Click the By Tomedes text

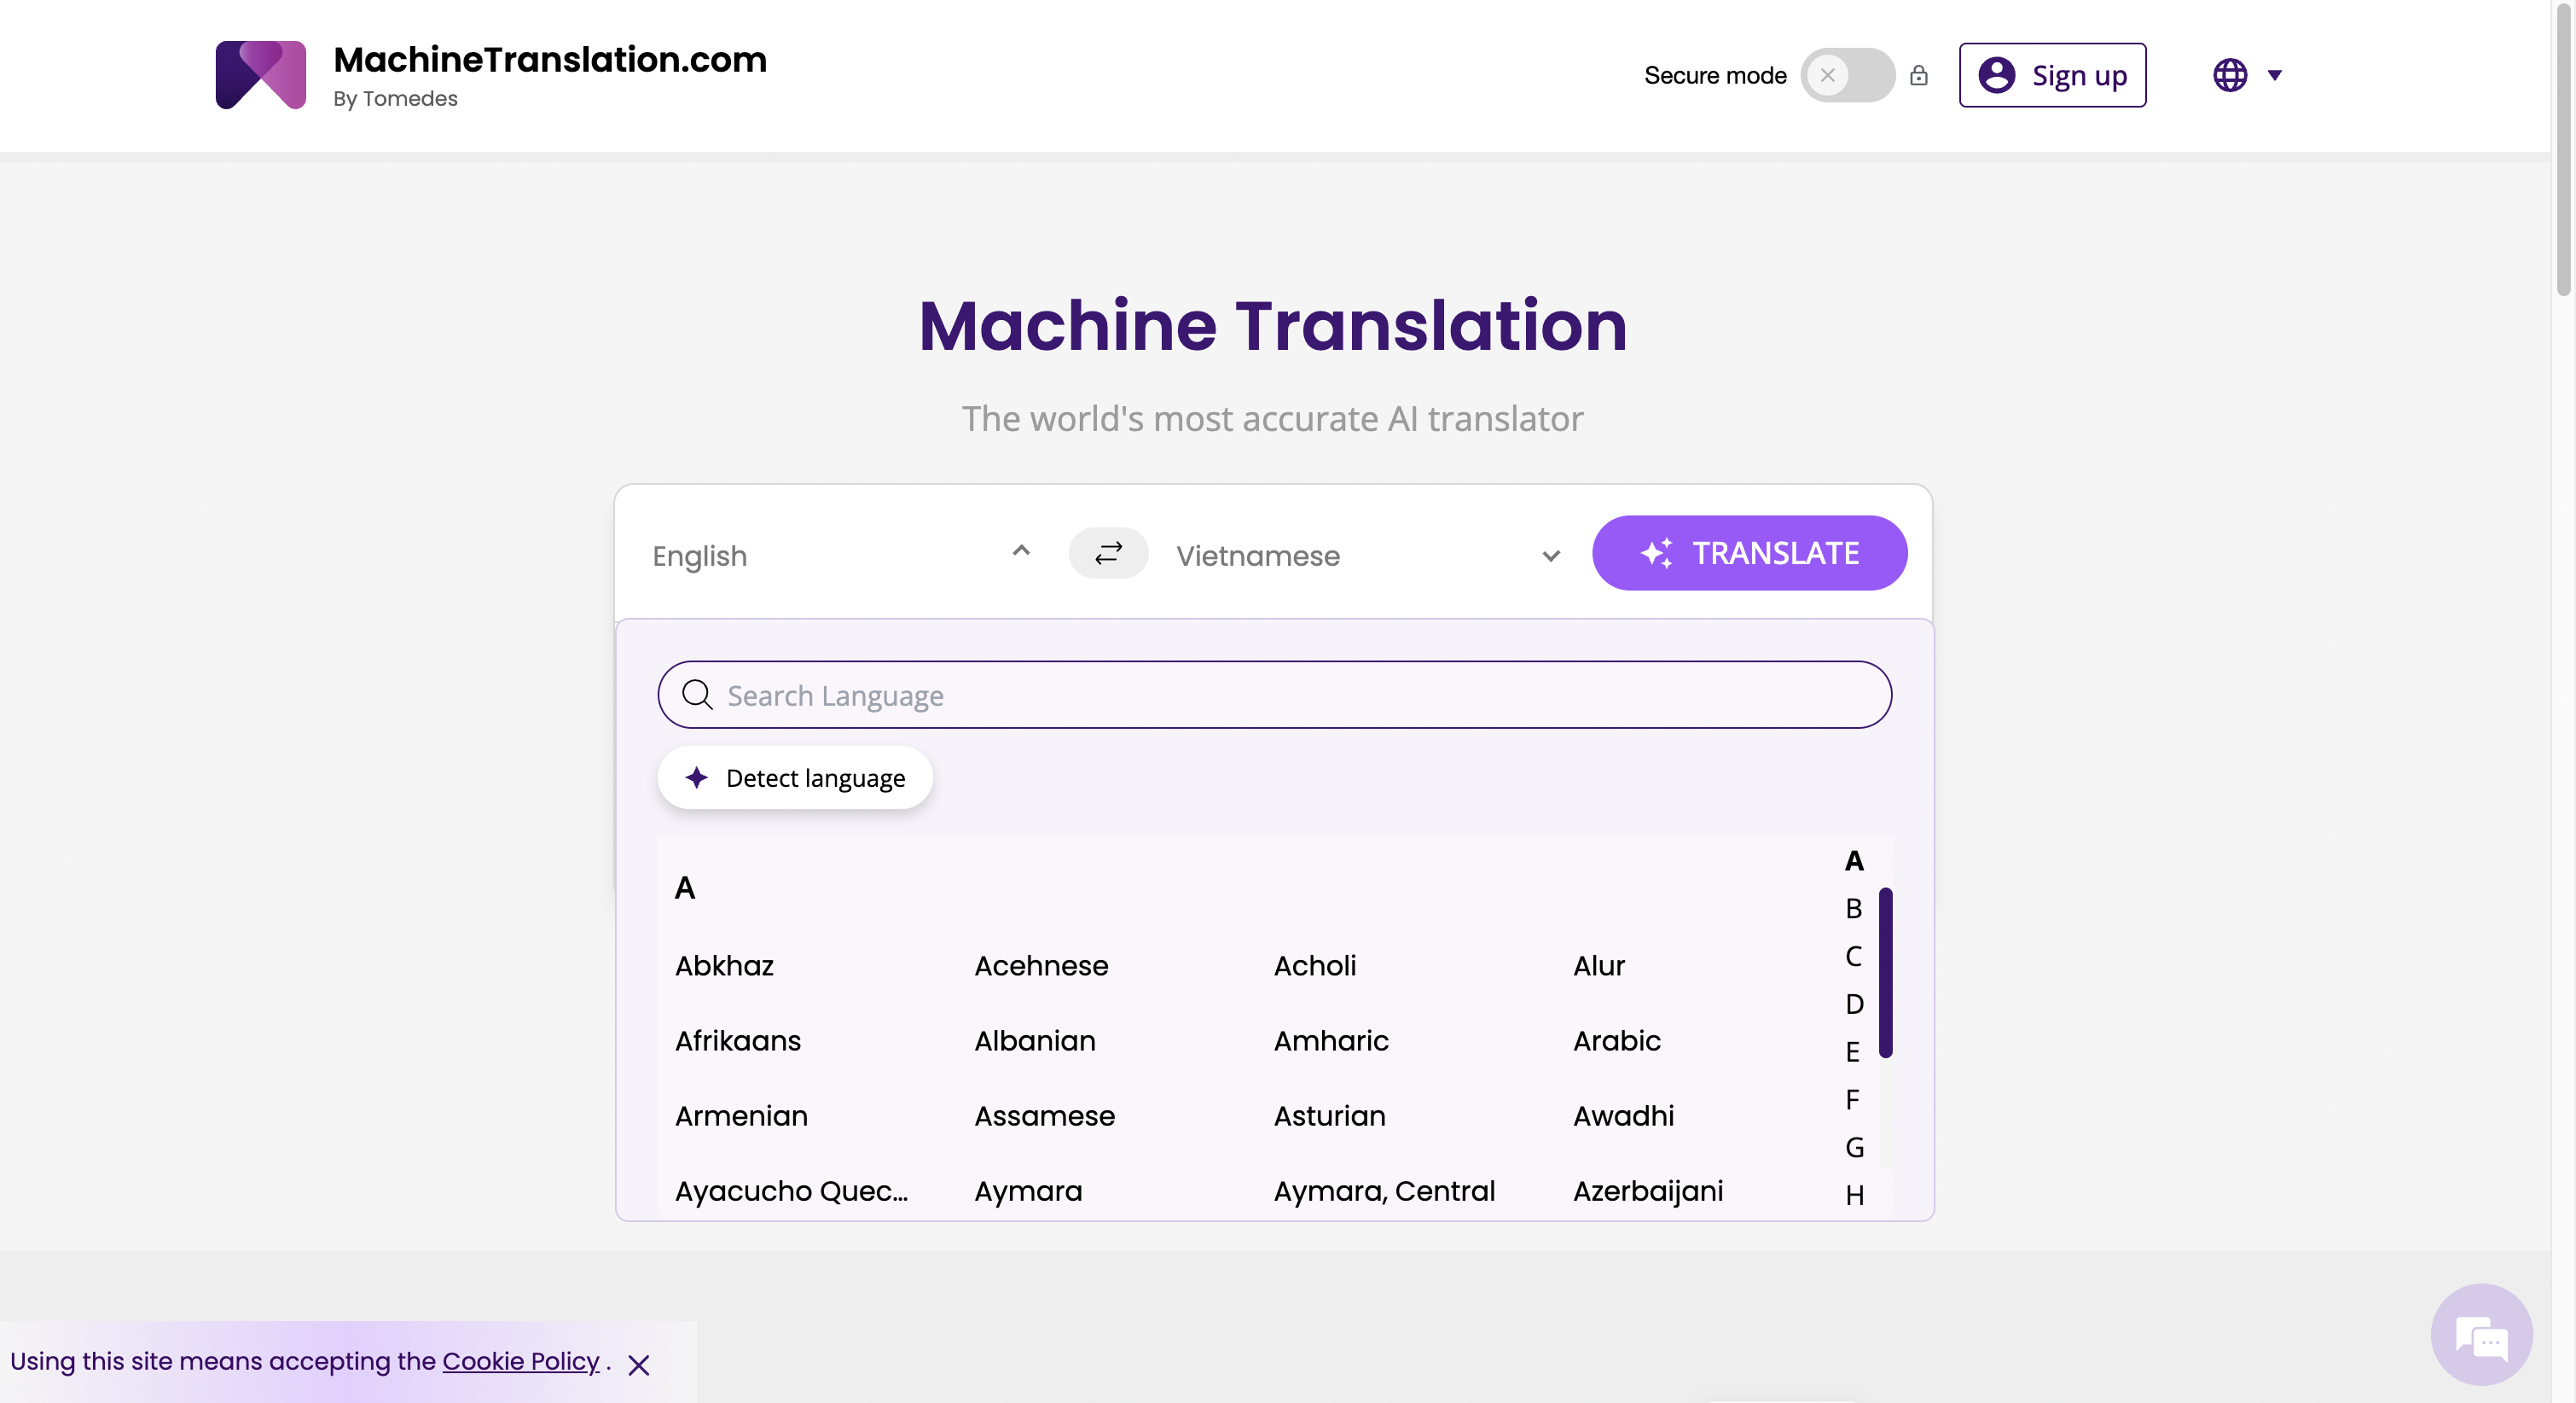pyautogui.click(x=395, y=98)
